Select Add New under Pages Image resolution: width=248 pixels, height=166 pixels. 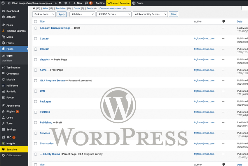click(7, 61)
